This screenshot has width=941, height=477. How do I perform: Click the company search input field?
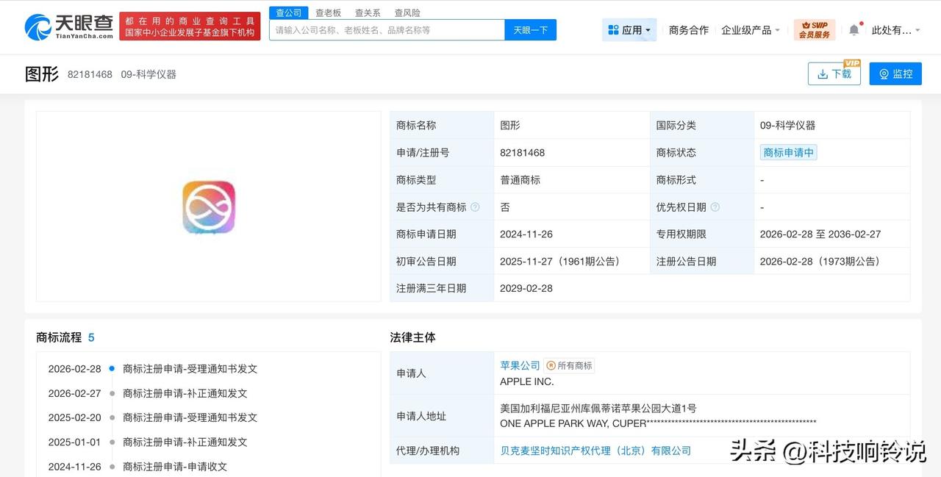tap(382, 29)
